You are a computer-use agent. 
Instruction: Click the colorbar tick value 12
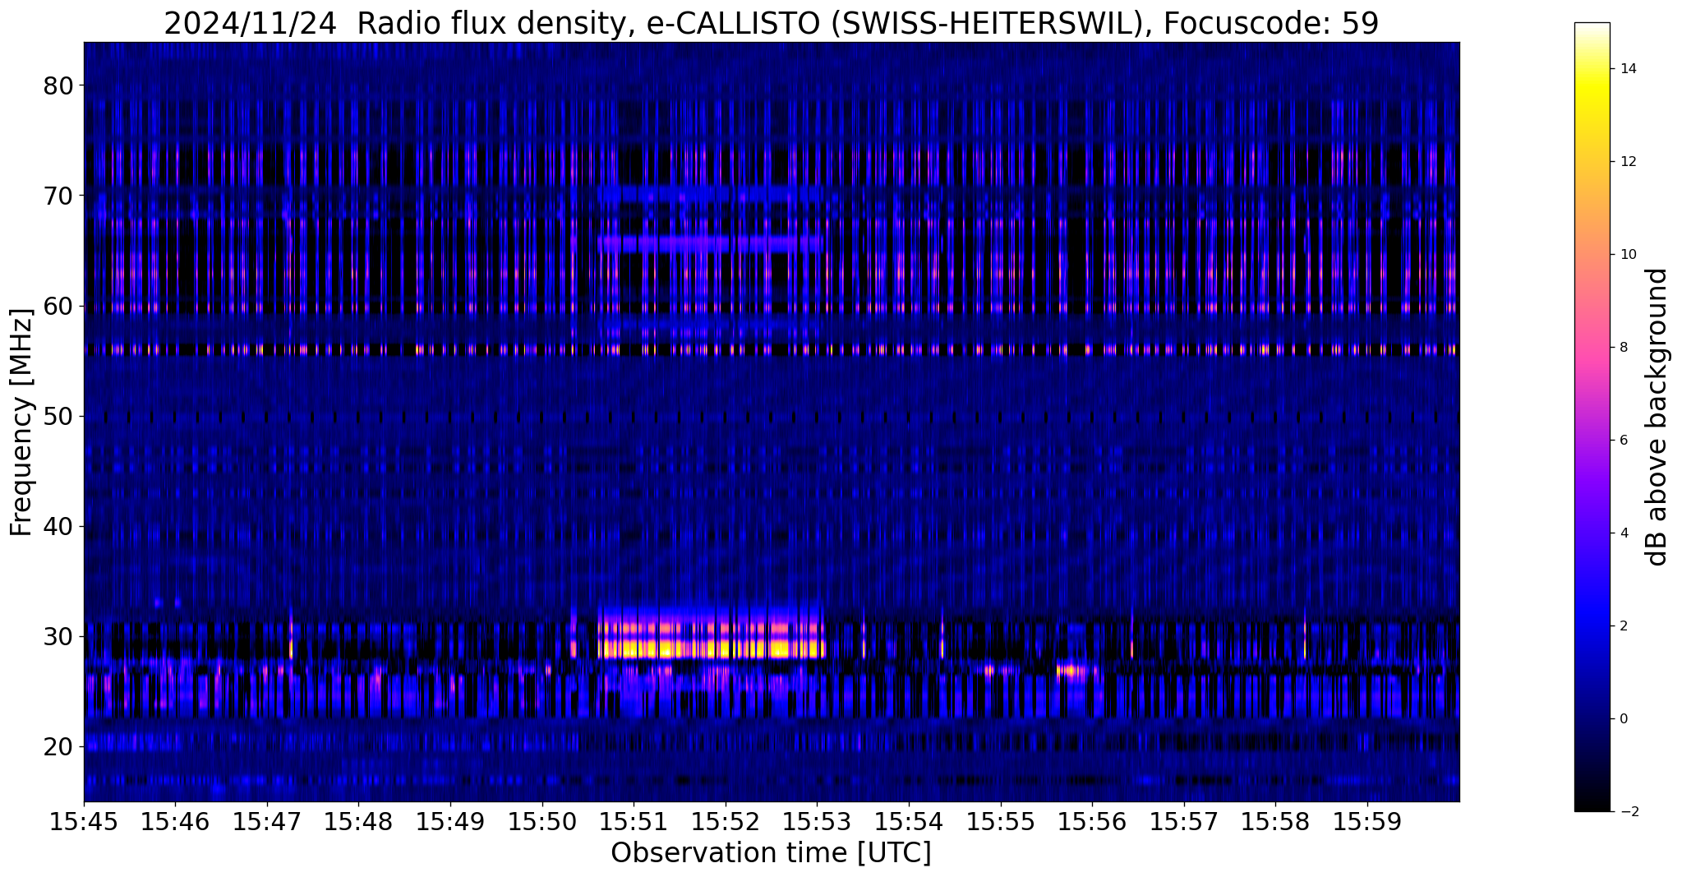pos(1627,161)
